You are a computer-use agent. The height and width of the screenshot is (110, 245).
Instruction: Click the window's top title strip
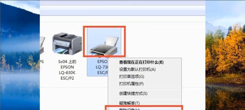click(x=122, y=3)
